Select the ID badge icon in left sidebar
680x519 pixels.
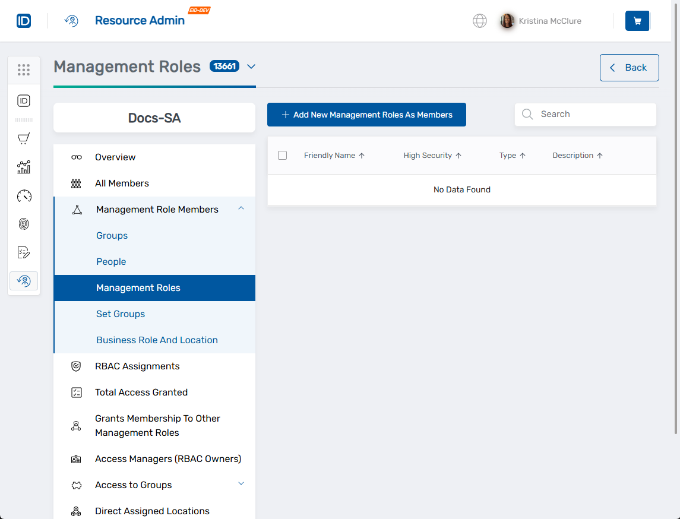(24, 100)
